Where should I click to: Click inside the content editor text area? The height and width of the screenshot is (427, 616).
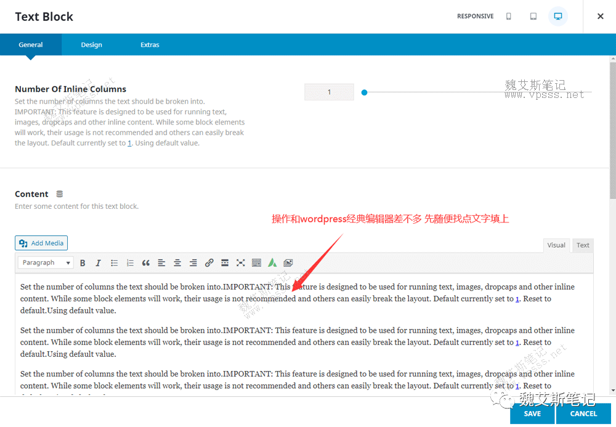(x=304, y=334)
